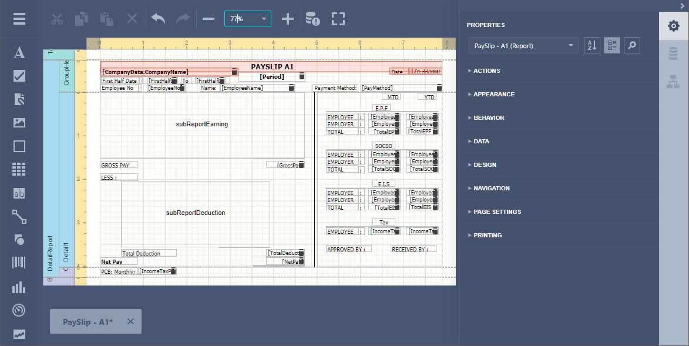Viewport: 689px width, 346px height.
Task: Open the PaySlip - A1 (Report) selector dropdown
Action: click(x=523, y=45)
